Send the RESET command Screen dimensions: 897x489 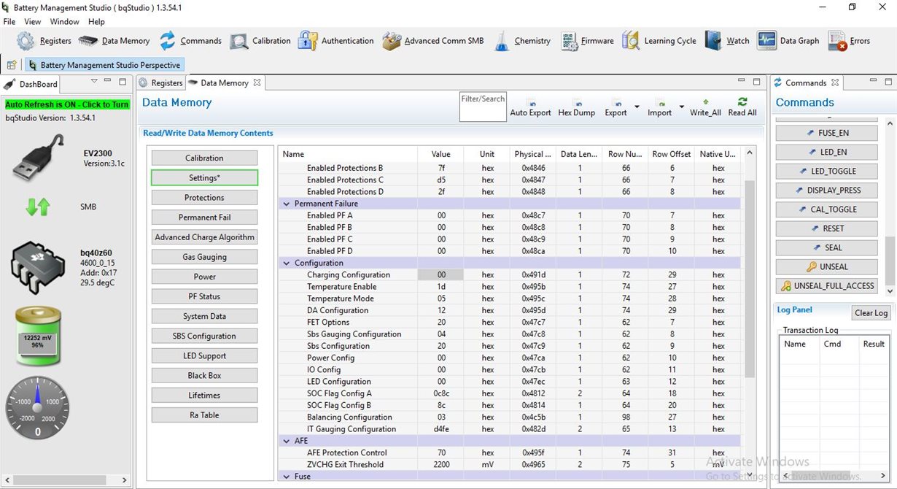(828, 228)
